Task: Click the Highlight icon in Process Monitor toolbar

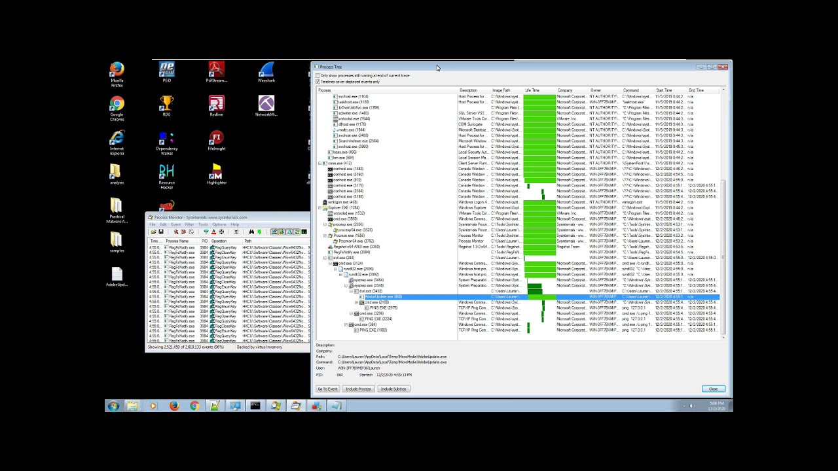Action: pyautogui.click(x=213, y=232)
